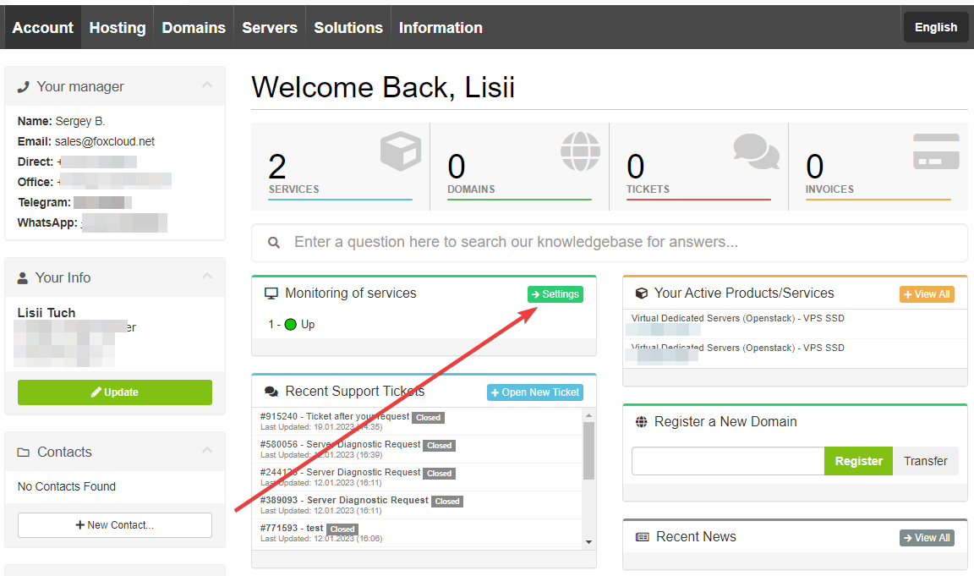974x576 pixels.
Task: Click Open New Ticket button
Action: click(535, 392)
